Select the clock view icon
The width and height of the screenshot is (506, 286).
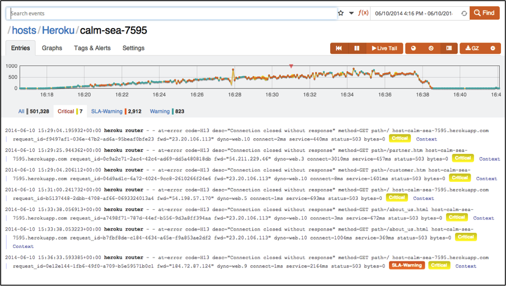click(x=431, y=48)
